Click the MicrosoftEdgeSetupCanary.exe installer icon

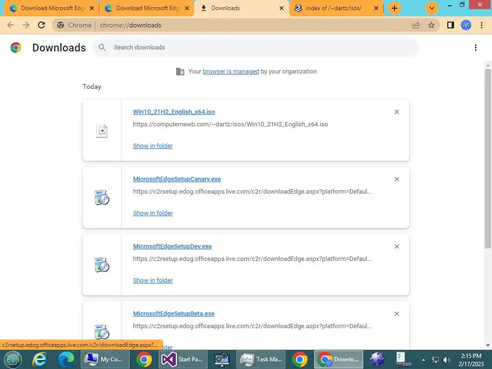coord(102,197)
